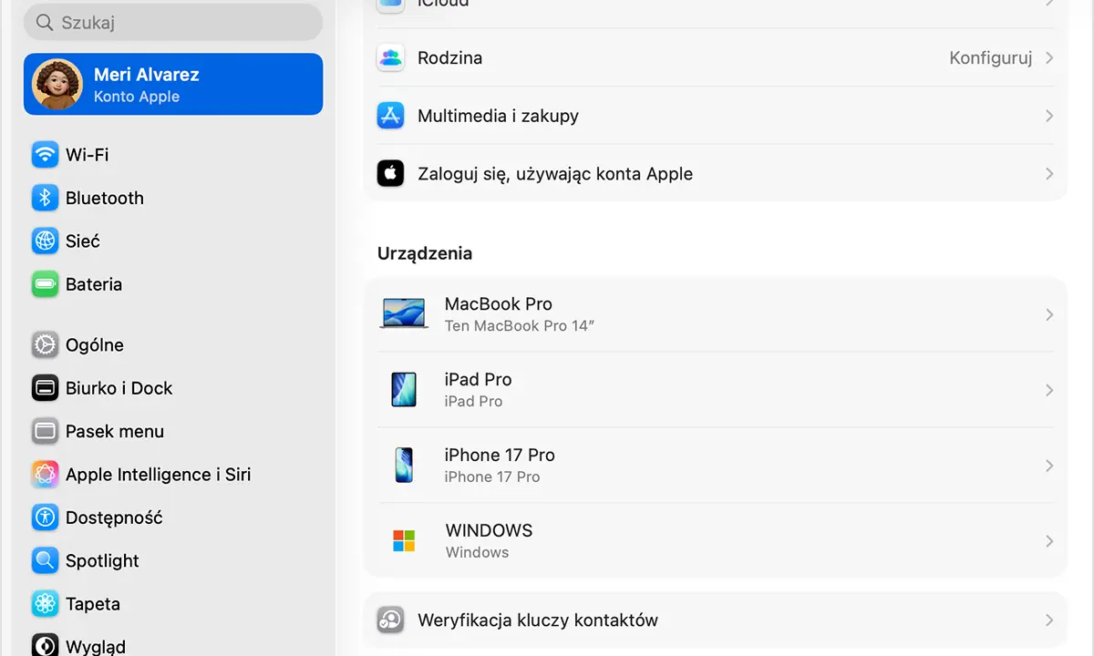Click Apple Intelligence i Siri icon
The image size is (1094, 656).
[x=45, y=475]
